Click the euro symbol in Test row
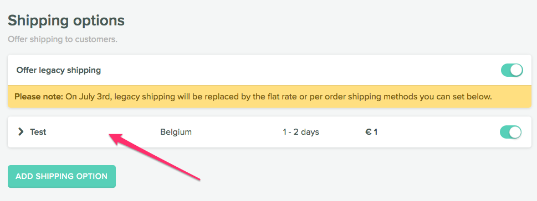 (368, 132)
